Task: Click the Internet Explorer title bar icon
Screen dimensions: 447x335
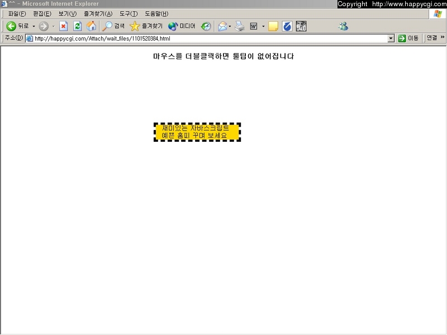Action: pos(4,4)
